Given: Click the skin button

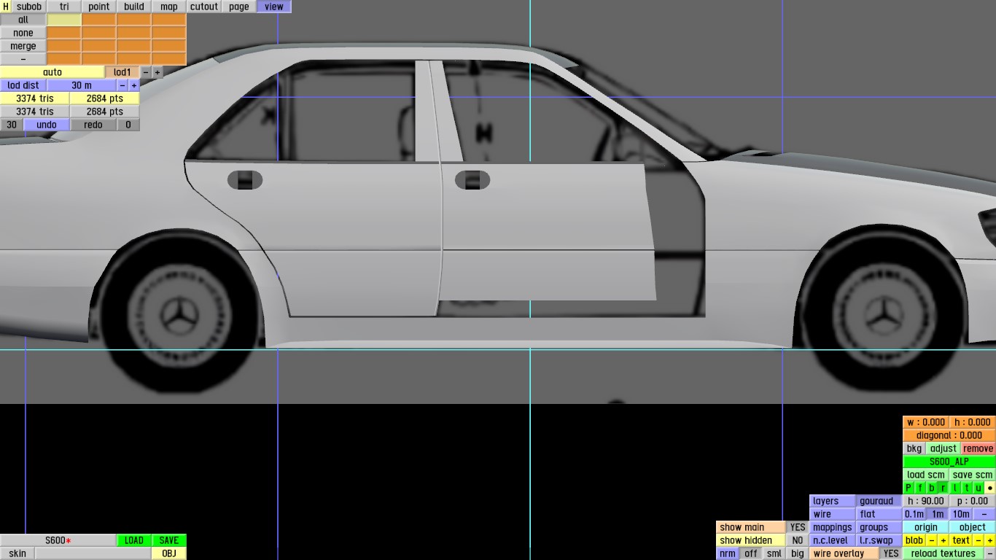Looking at the screenshot, I should point(17,553).
